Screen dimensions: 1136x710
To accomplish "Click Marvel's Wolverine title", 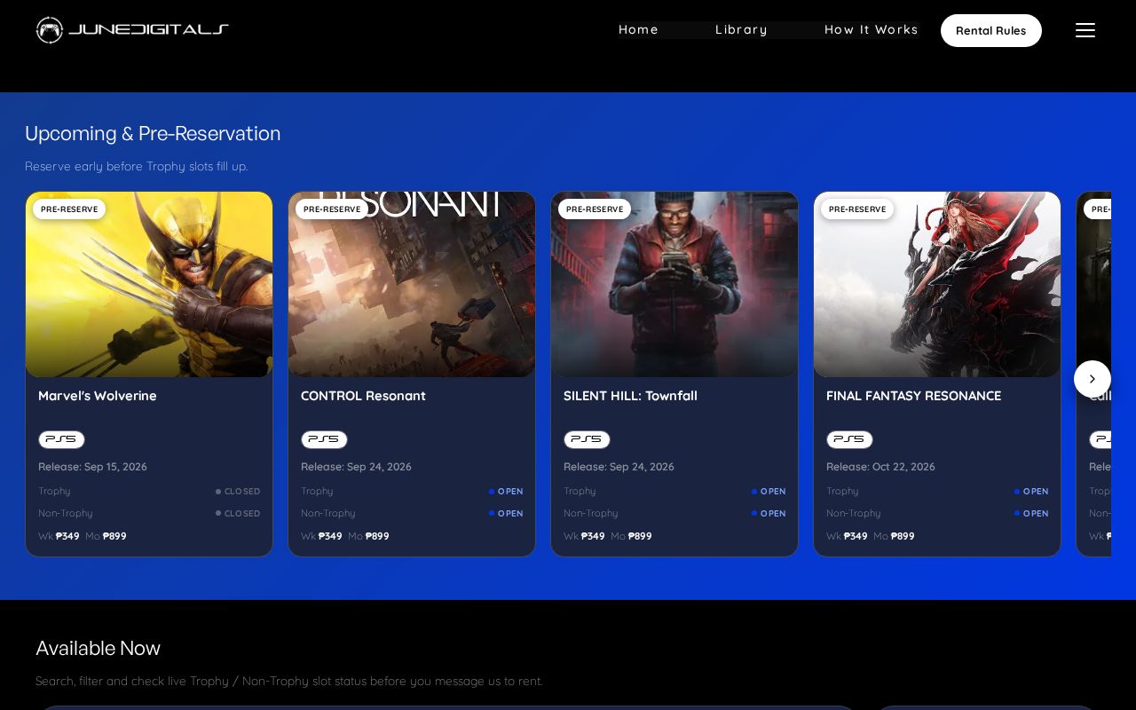I will click(x=98, y=396).
